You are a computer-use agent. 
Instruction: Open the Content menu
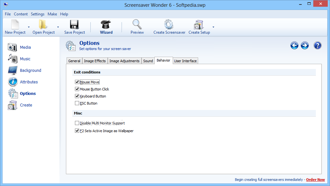(21, 14)
